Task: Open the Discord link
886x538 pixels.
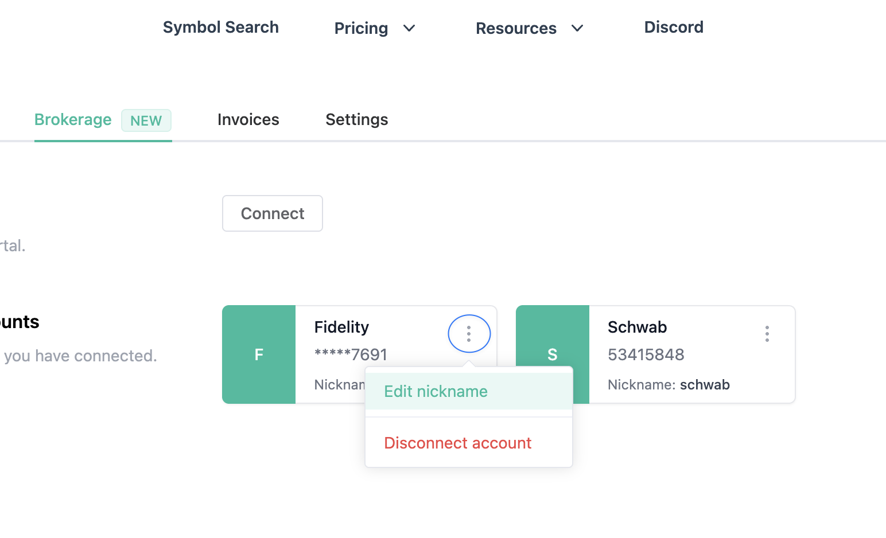Action: pos(674,27)
